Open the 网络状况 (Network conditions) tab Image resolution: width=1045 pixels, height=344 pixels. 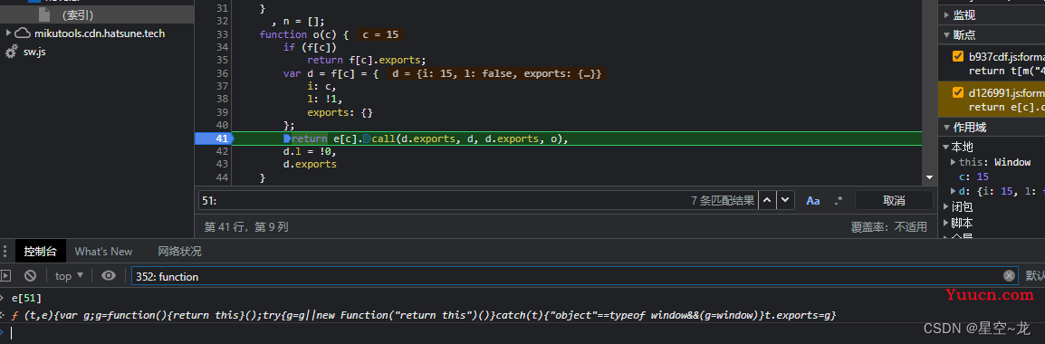click(179, 252)
